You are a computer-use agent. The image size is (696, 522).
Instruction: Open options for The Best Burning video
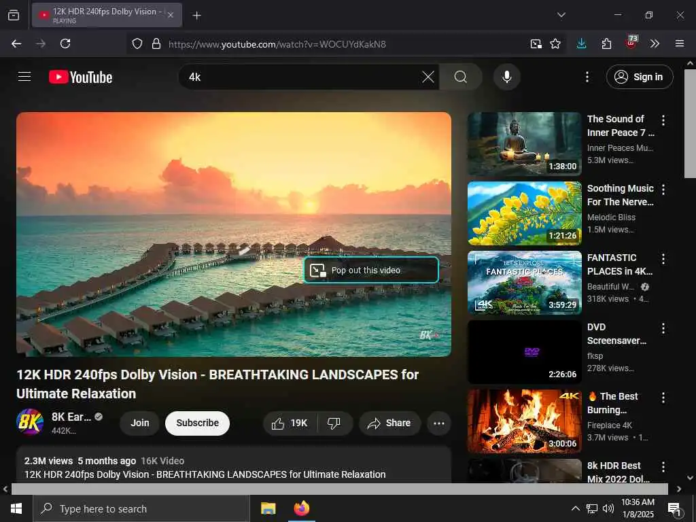click(663, 398)
